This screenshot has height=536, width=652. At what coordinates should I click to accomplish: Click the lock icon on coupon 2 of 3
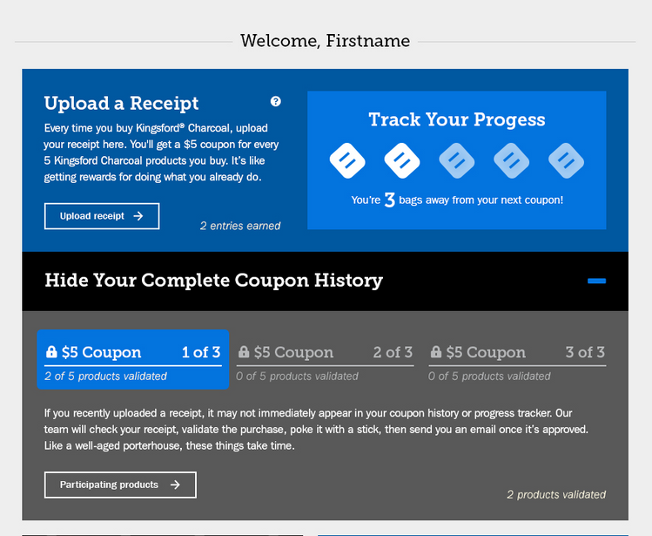pyautogui.click(x=244, y=351)
